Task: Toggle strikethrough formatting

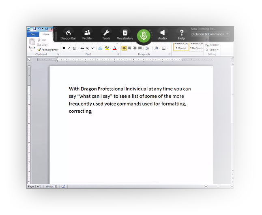Action: (82, 48)
